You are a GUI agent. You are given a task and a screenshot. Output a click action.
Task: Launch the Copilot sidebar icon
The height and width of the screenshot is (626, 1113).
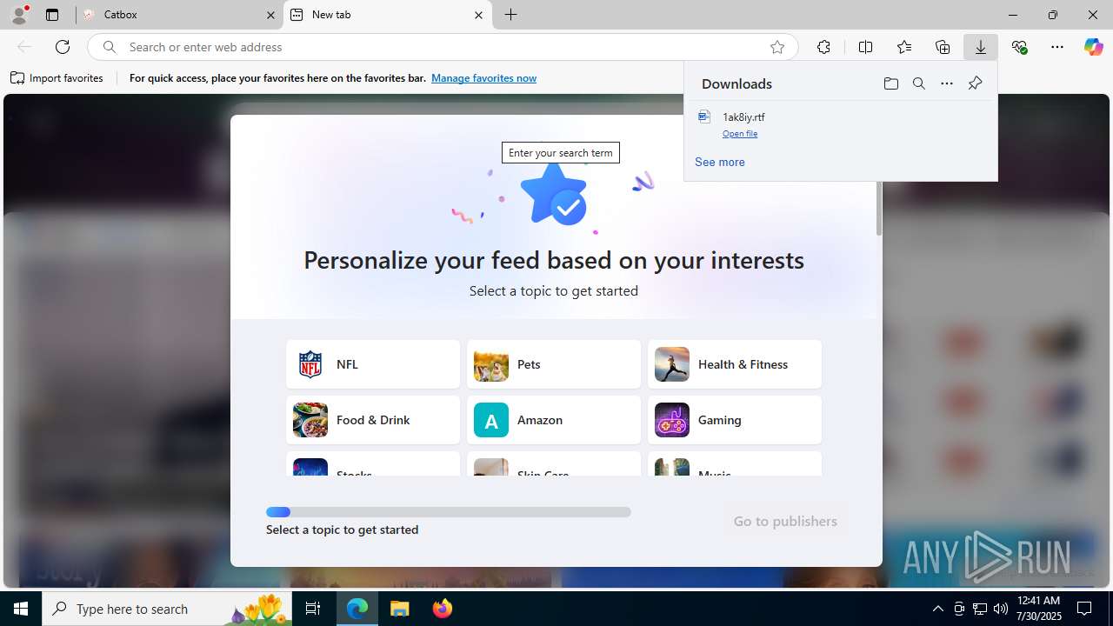[x=1094, y=47]
